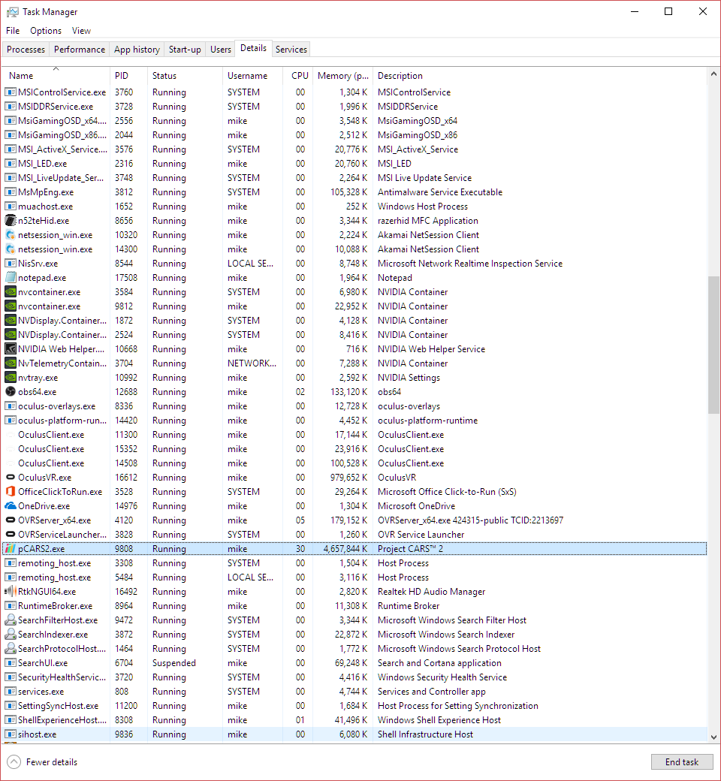
Task: Click the SearchIndexer.exe magnifier icon
Action: (x=11, y=635)
